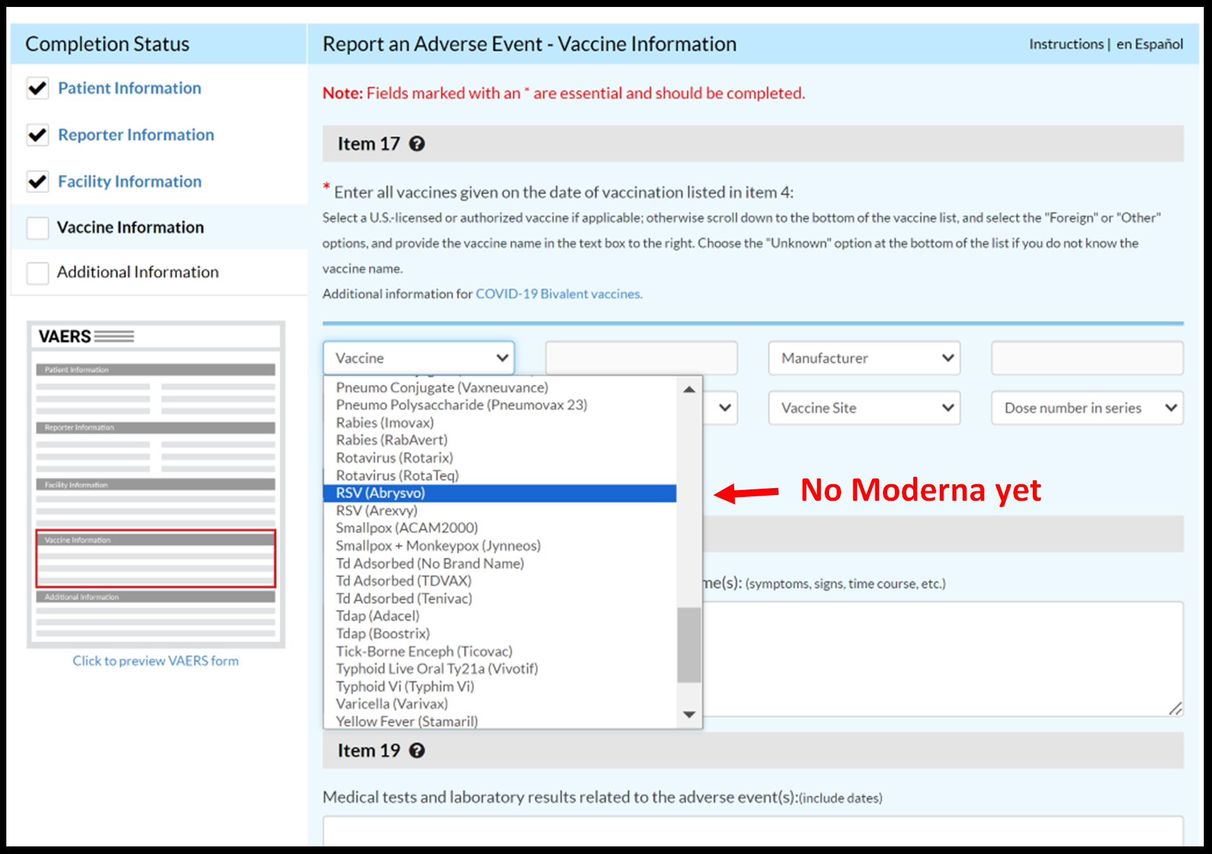Toggle the Additional Information checkbox

37,273
